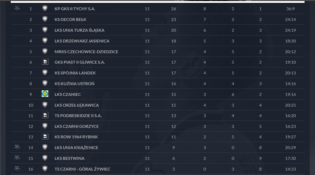Open the LKS UNIA TURZA ŚLĄSKA team page
Screen dimensions: 315x175
pos(79,30)
